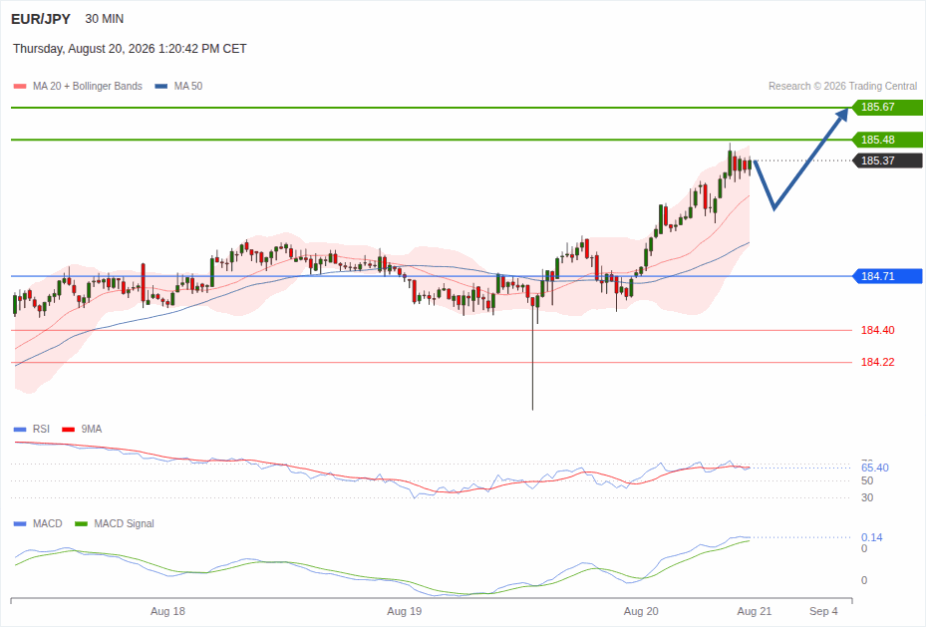Click the 184.22 support level value
Viewport: 926px width, 627px height.
877,362
